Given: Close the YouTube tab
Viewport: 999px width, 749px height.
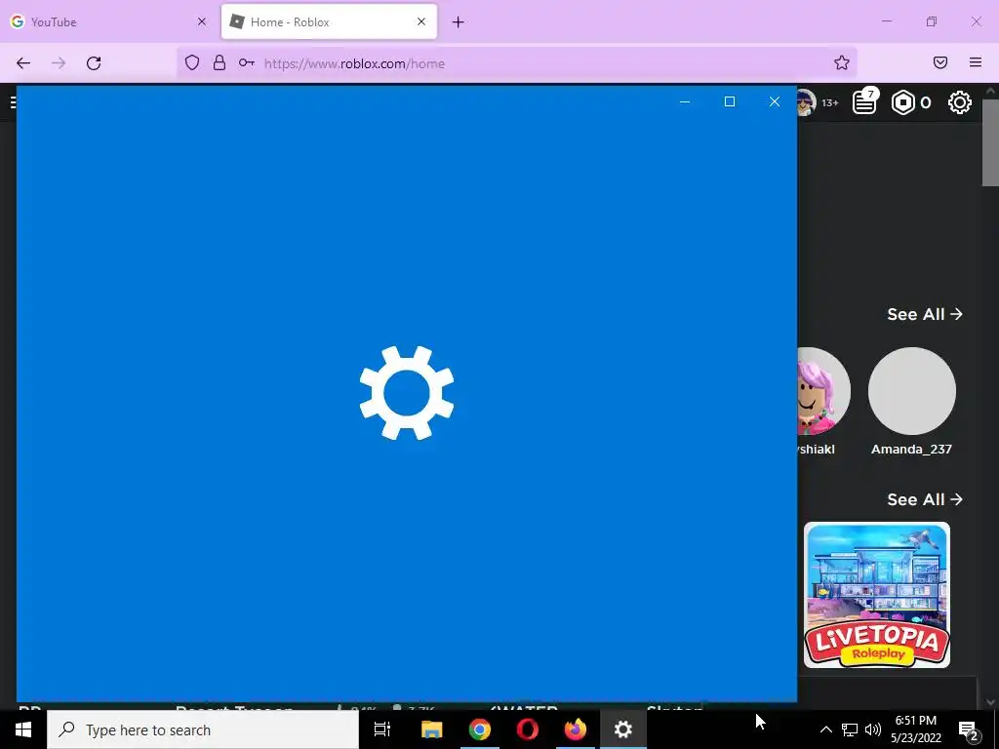Looking at the screenshot, I should (202, 21).
